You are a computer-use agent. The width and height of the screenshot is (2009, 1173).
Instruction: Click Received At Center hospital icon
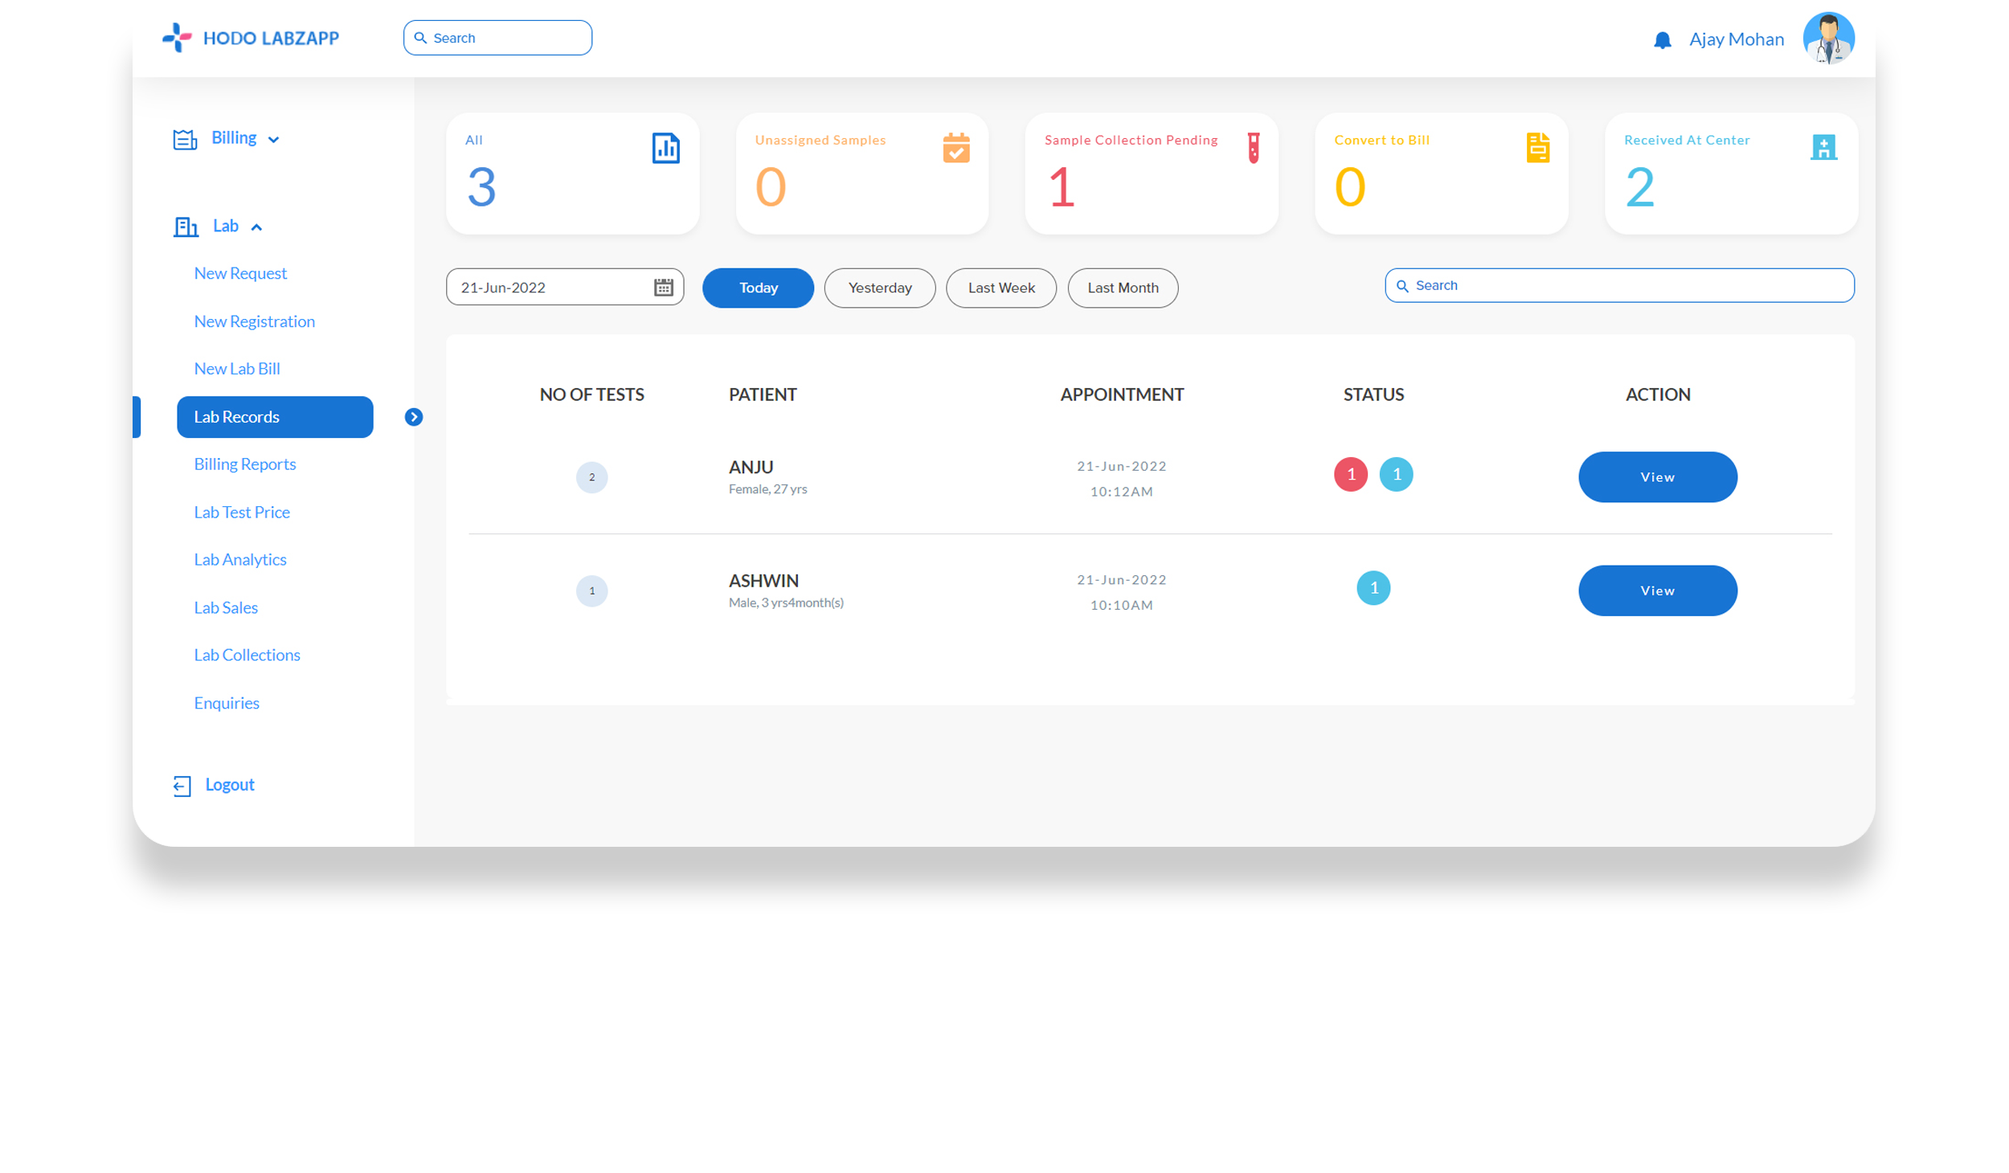pyautogui.click(x=1823, y=147)
